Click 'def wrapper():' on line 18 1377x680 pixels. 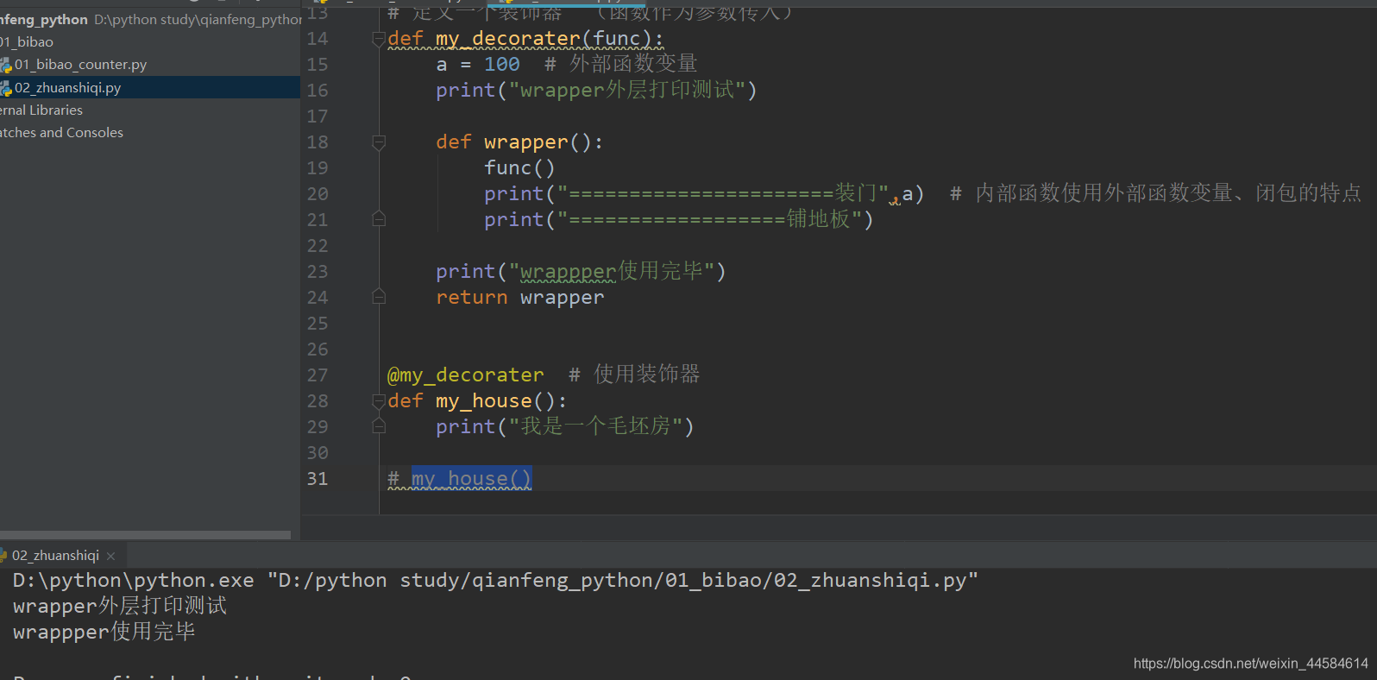(519, 142)
